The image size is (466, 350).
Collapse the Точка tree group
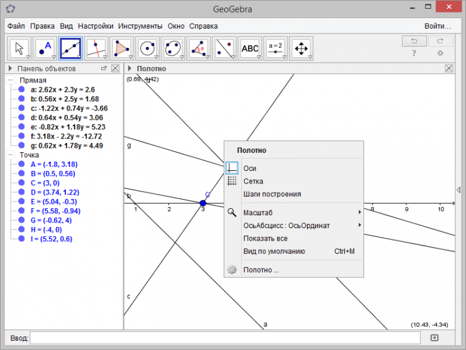point(11,155)
